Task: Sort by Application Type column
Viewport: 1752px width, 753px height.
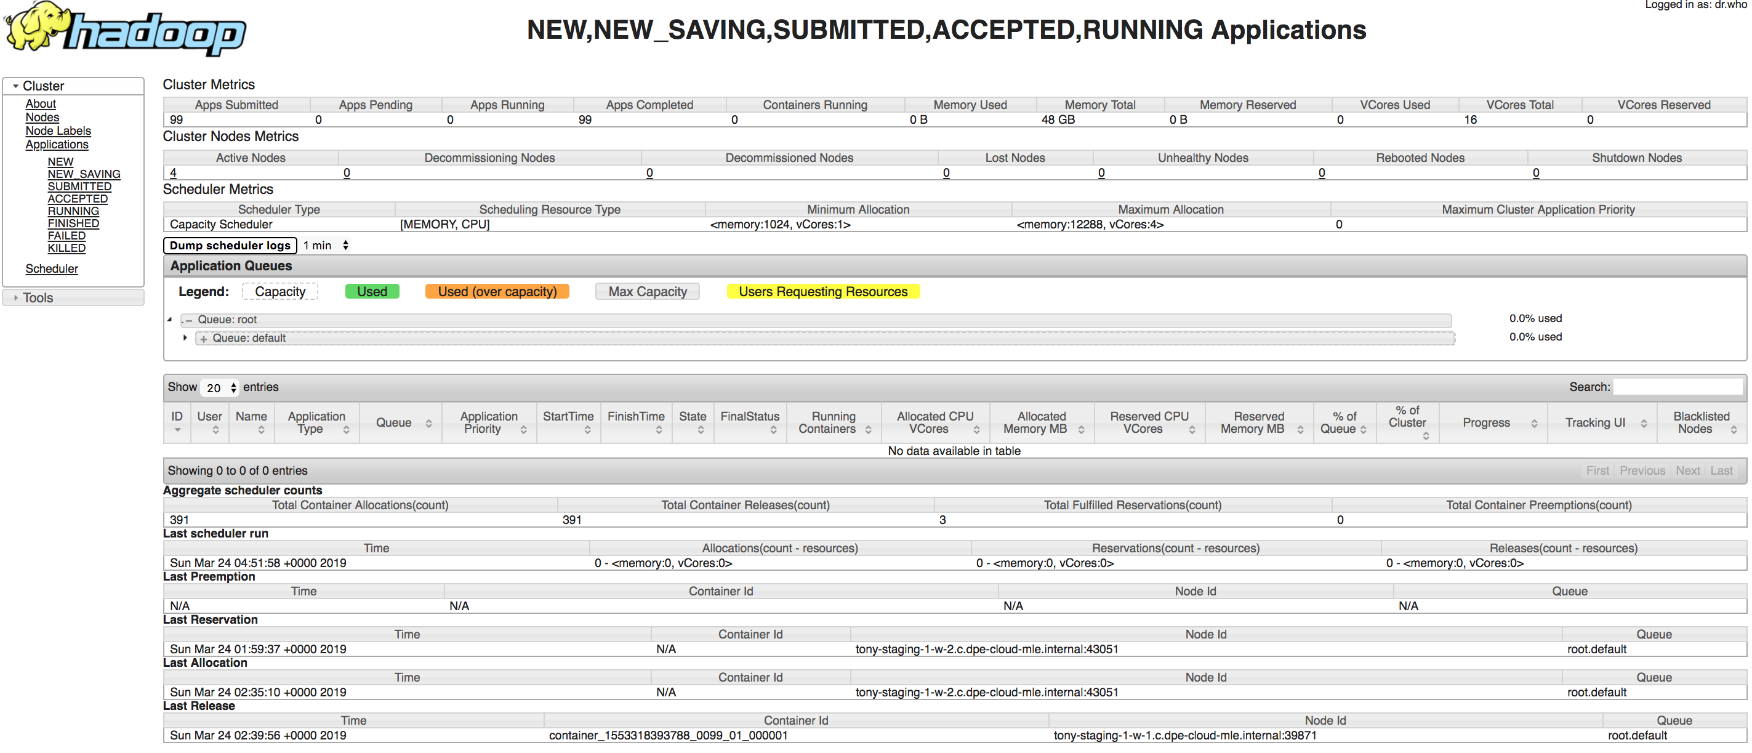Action: pos(317,422)
